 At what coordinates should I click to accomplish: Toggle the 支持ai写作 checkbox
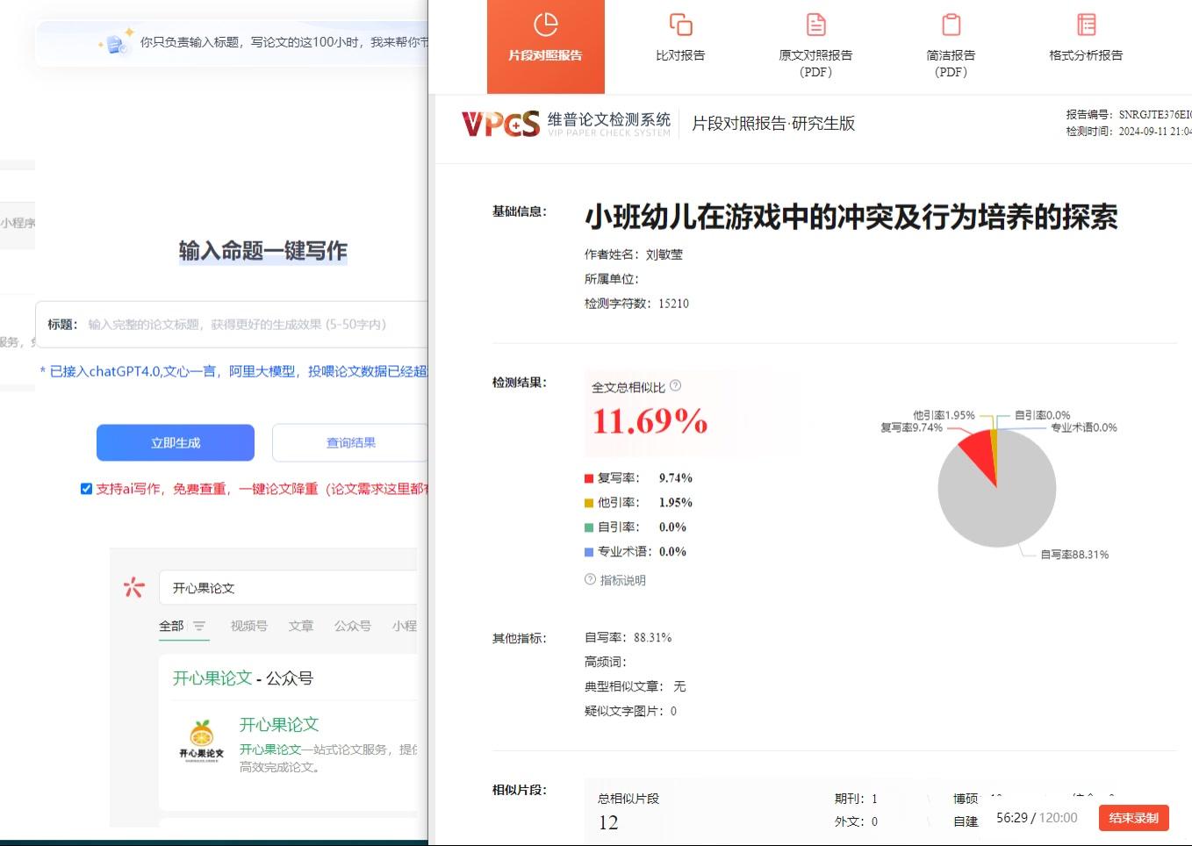[x=86, y=489]
